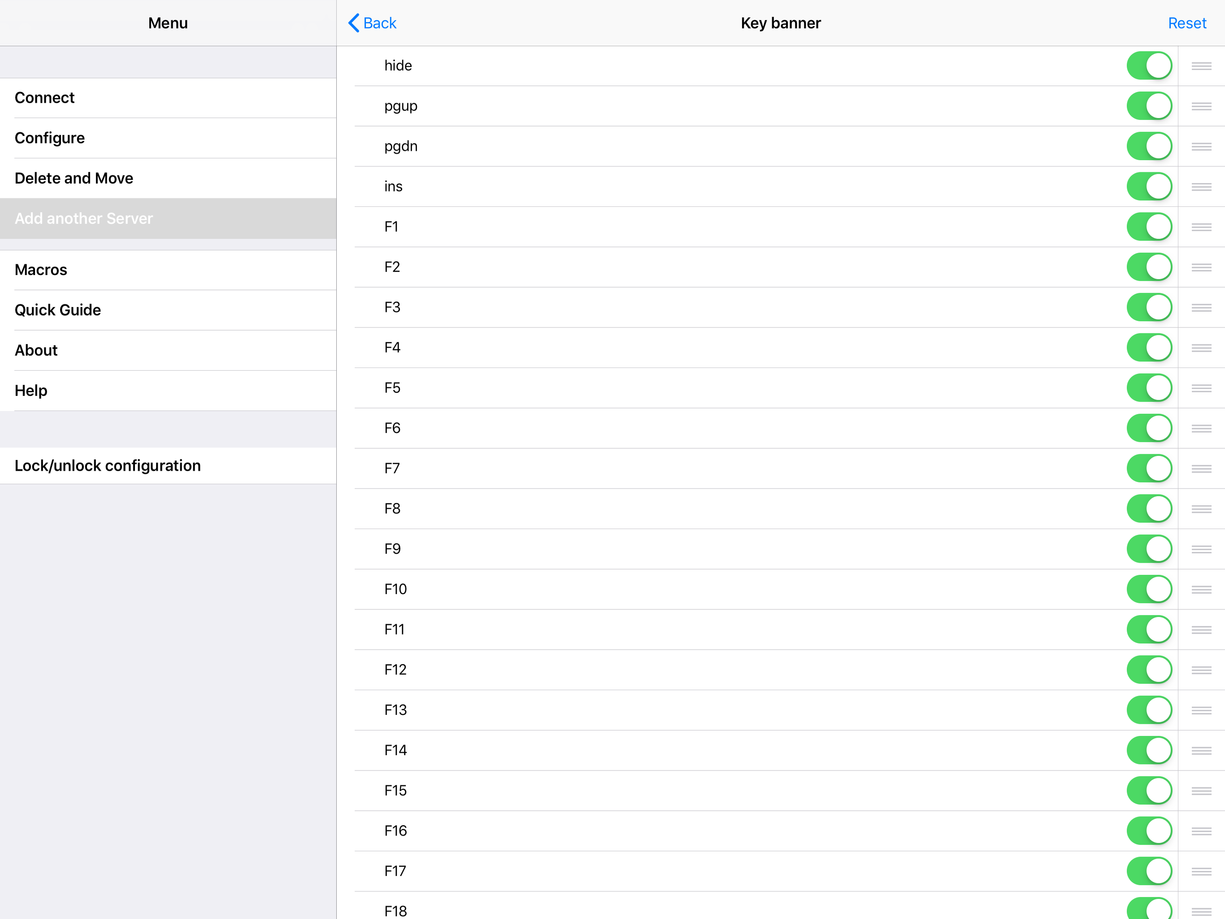Disable the pgdn key toggle
Image resolution: width=1225 pixels, height=919 pixels.
1149,146
